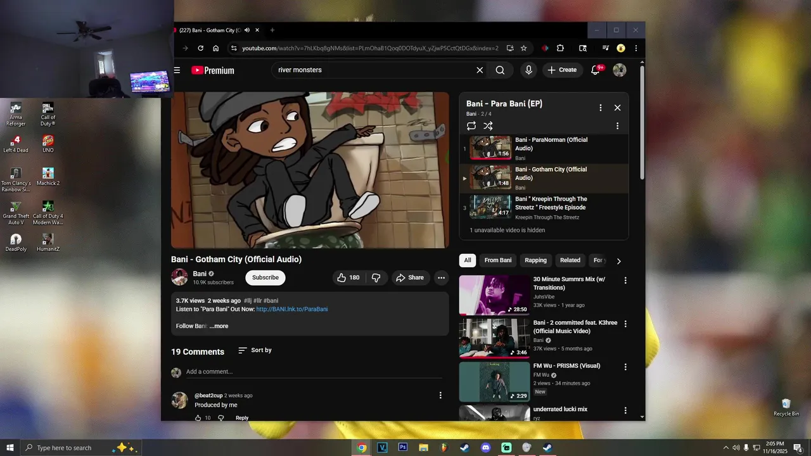The image size is (811, 456).
Task: Open the #bani hashtag
Action: [x=271, y=301]
